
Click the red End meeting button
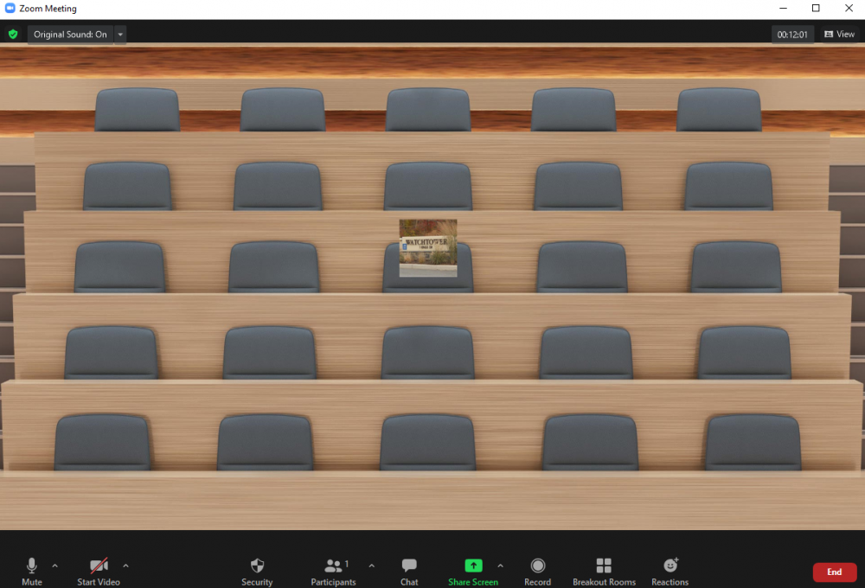pos(834,572)
